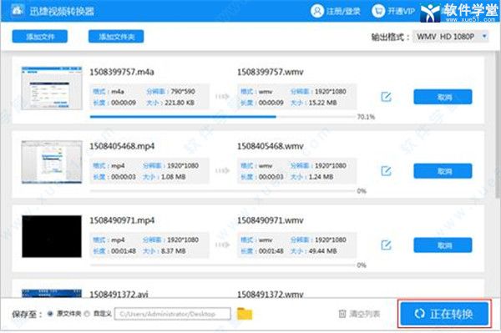Open the 输出格式 WMV HD 1080P dropdown
501x333 pixels.
coord(451,37)
